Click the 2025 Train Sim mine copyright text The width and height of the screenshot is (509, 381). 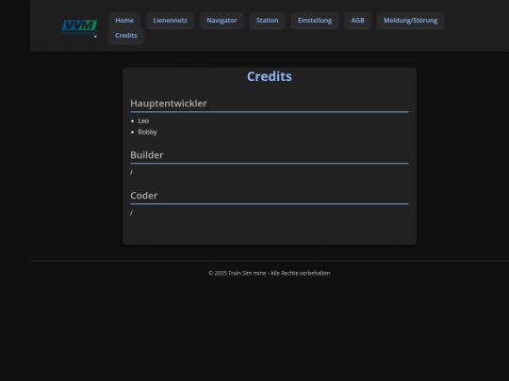point(270,273)
